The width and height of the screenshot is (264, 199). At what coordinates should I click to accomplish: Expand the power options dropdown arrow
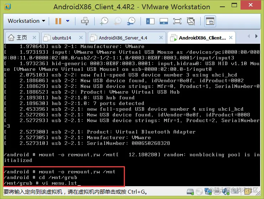(x=68, y=21)
